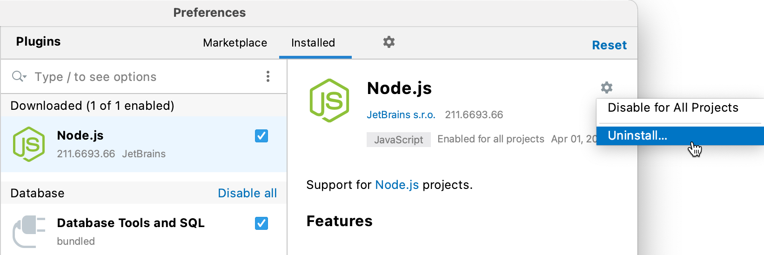
Task: Open plugins settings gear beside Installed tab
Action: point(389,42)
